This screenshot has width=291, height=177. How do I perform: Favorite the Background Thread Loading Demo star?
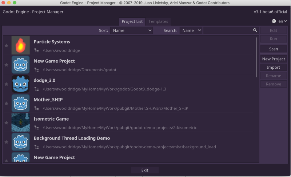point(6,142)
